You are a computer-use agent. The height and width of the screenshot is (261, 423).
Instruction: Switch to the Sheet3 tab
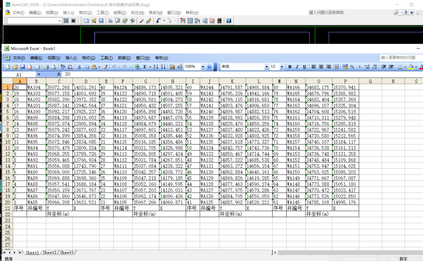pos(67,253)
